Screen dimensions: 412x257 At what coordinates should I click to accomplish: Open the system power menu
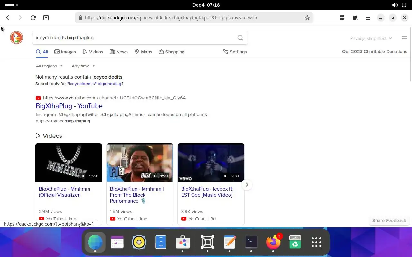[404, 5]
